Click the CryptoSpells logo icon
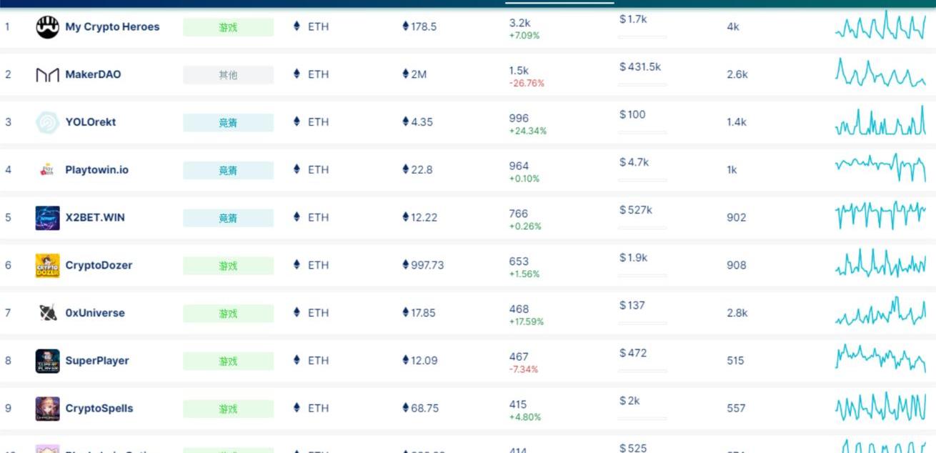Screen dimensions: 936x453 [48, 409]
